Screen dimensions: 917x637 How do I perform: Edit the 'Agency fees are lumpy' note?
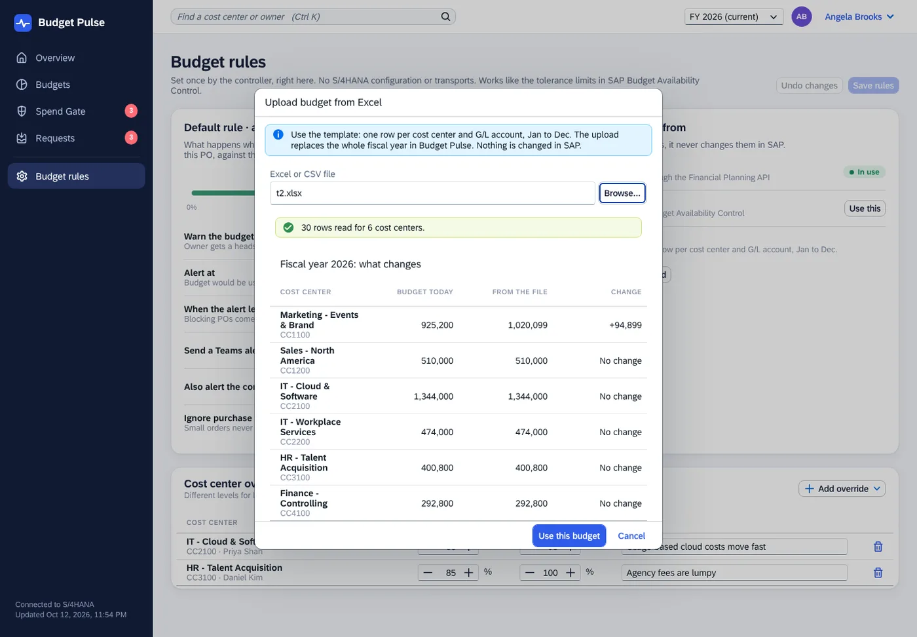[734, 573]
